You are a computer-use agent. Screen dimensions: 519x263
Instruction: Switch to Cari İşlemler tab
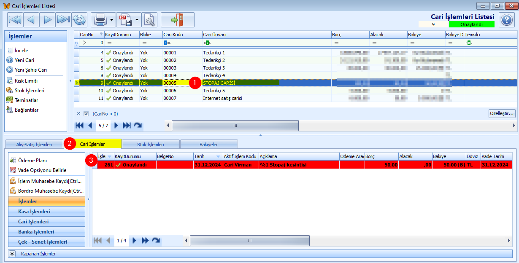click(92, 144)
